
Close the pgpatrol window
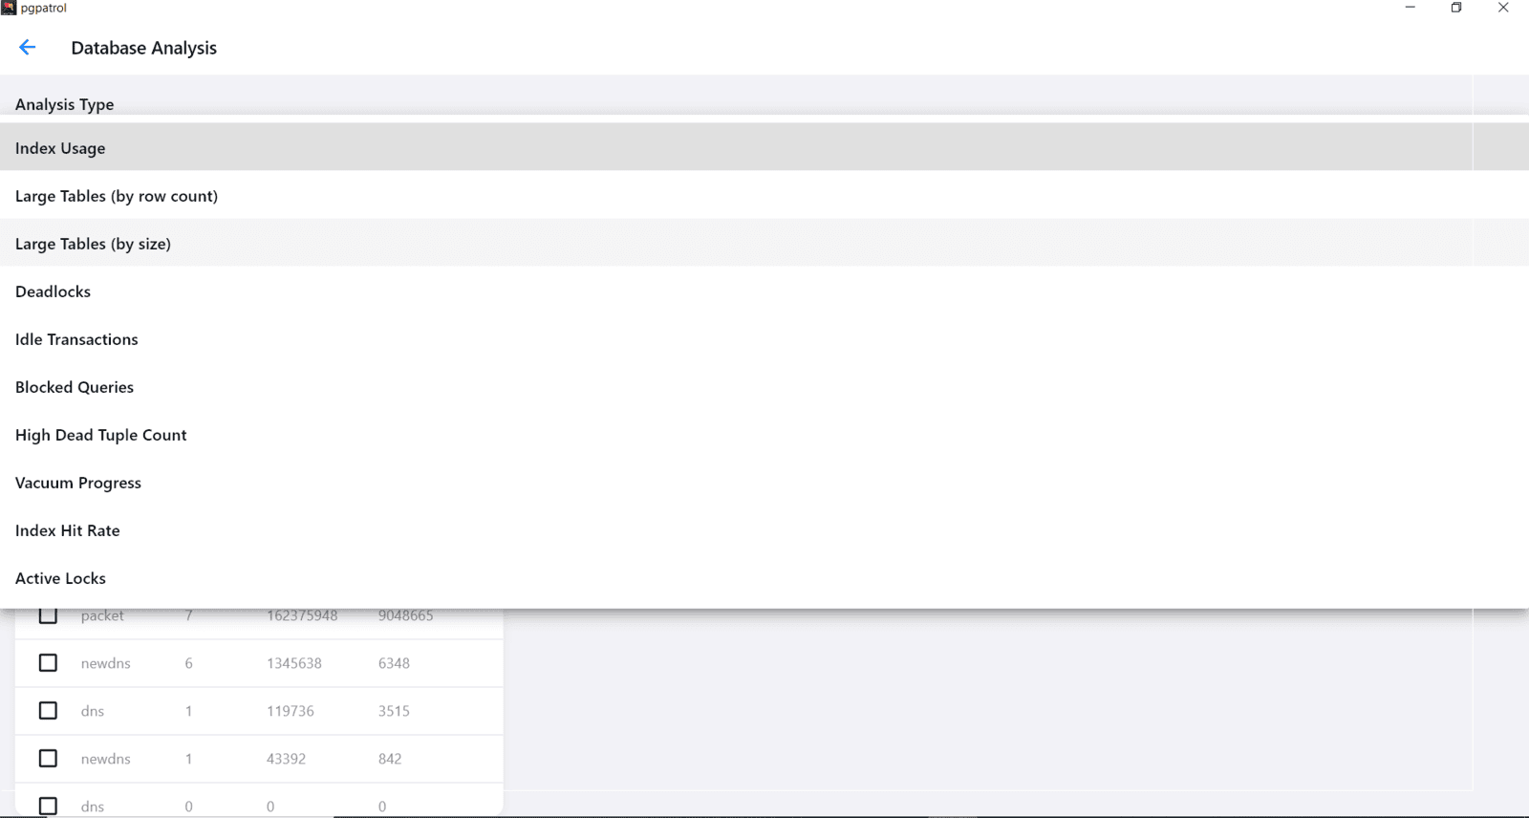pos(1503,8)
